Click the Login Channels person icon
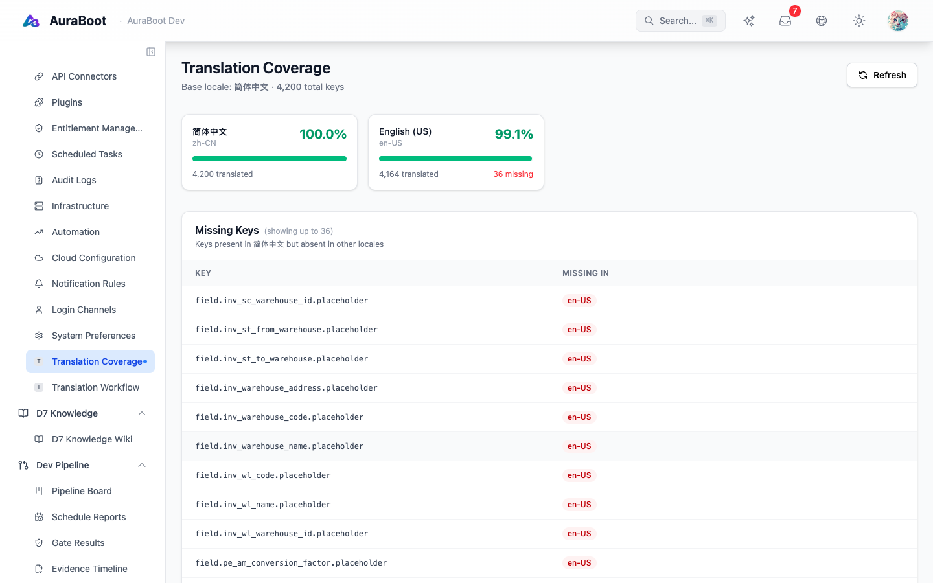 click(39, 310)
